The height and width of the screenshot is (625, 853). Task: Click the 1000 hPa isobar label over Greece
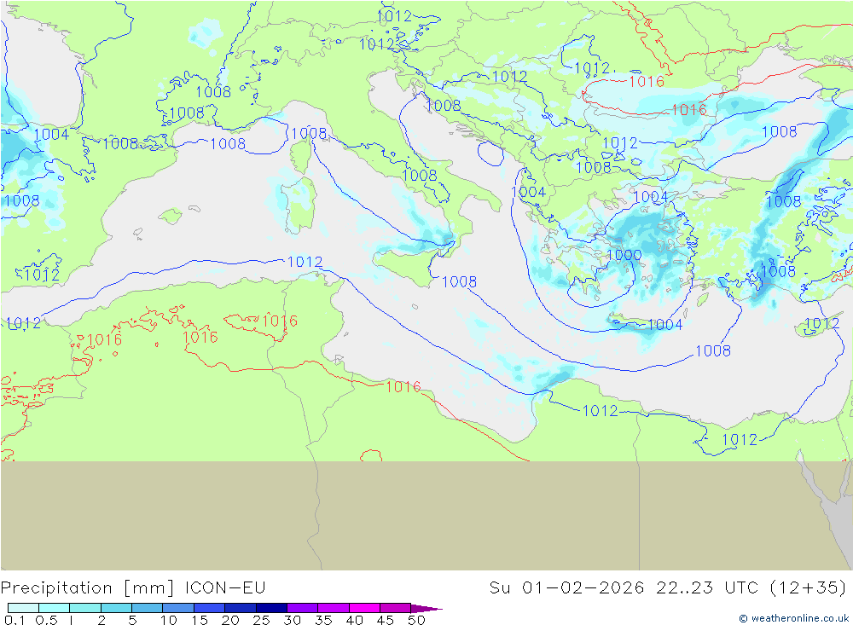click(x=624, y=255)
